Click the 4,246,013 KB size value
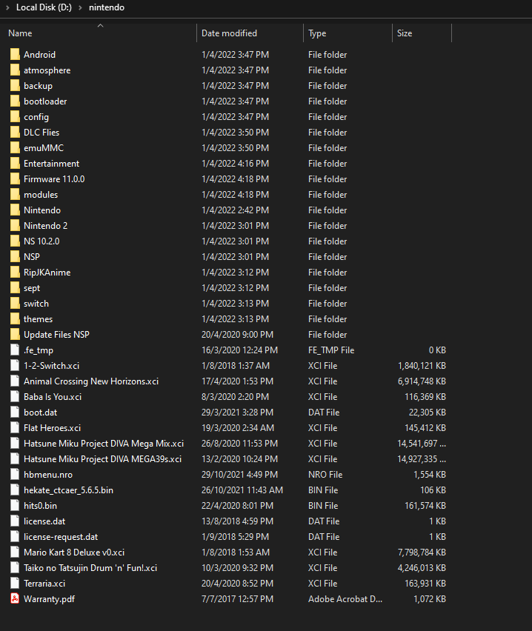The width and height of the screenshot is (532, 631). point(422,568)
